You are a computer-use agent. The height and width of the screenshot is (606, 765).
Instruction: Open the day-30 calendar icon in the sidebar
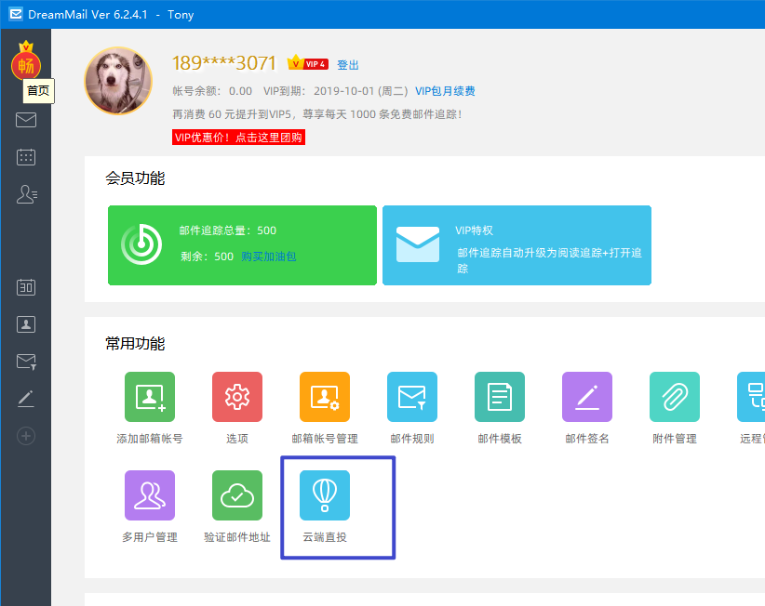pos(26,287)
